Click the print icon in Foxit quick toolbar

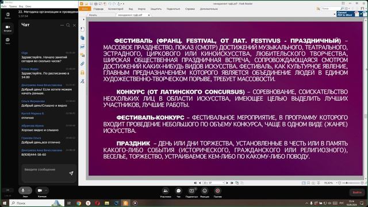pos(96,4)
